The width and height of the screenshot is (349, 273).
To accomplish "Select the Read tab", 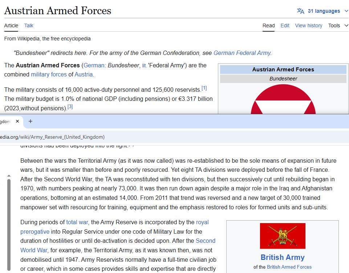I will click(268, 25).
